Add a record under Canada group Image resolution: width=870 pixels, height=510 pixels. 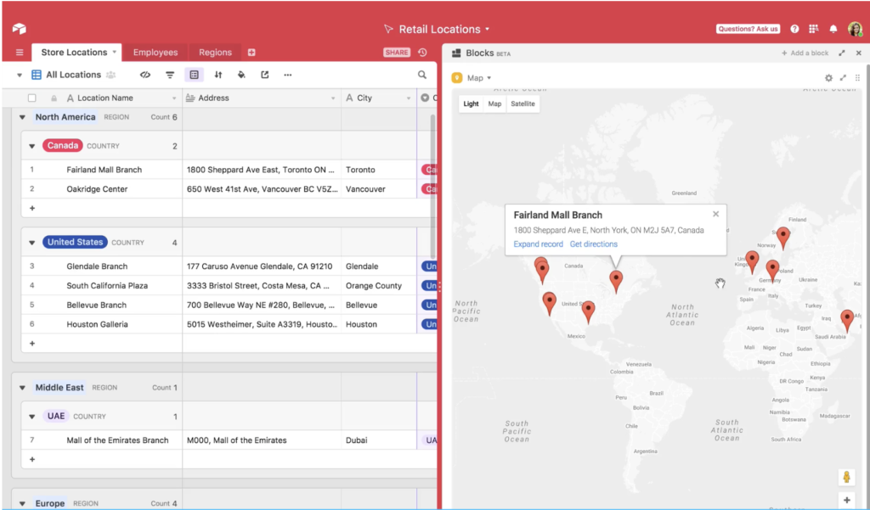(x=32, y=209)
